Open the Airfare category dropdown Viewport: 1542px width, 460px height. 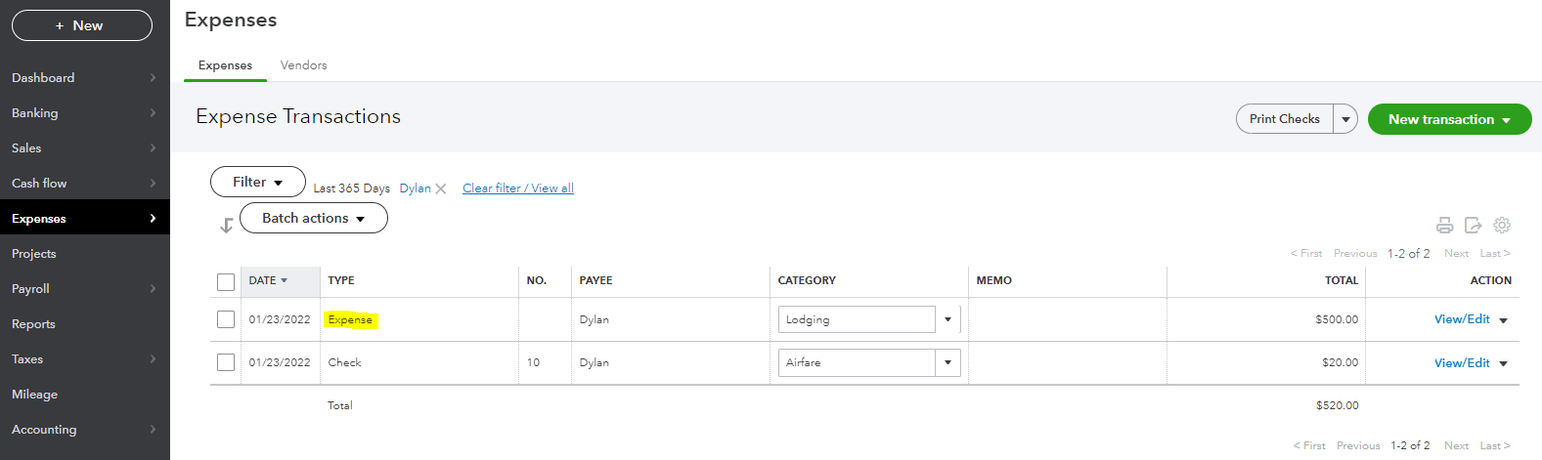(947, 362)
